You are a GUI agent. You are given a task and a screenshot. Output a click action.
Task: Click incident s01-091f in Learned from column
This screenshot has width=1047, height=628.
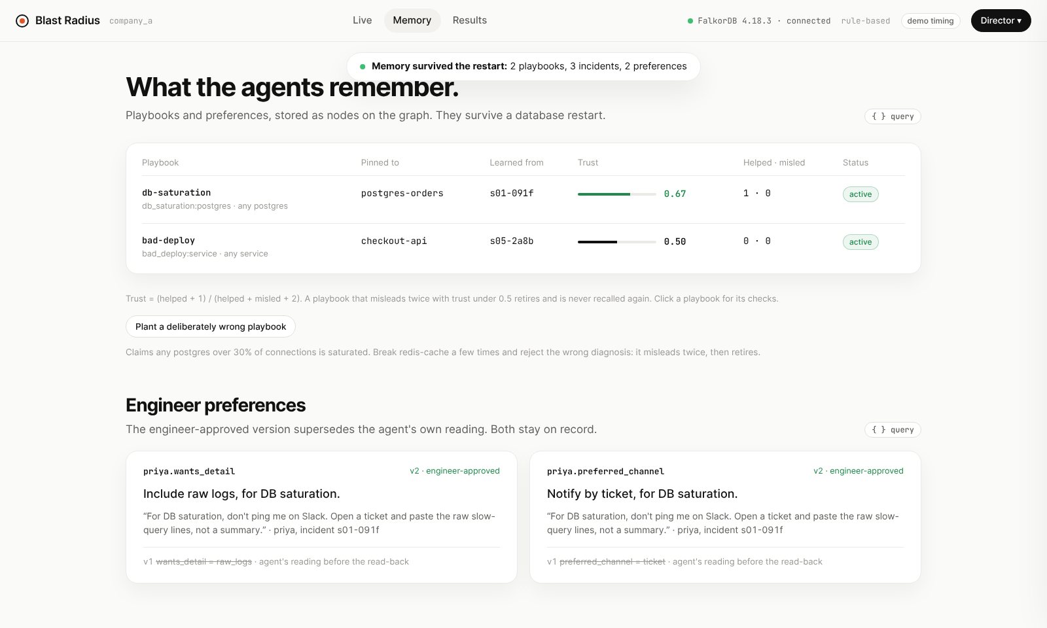(512, 193)
